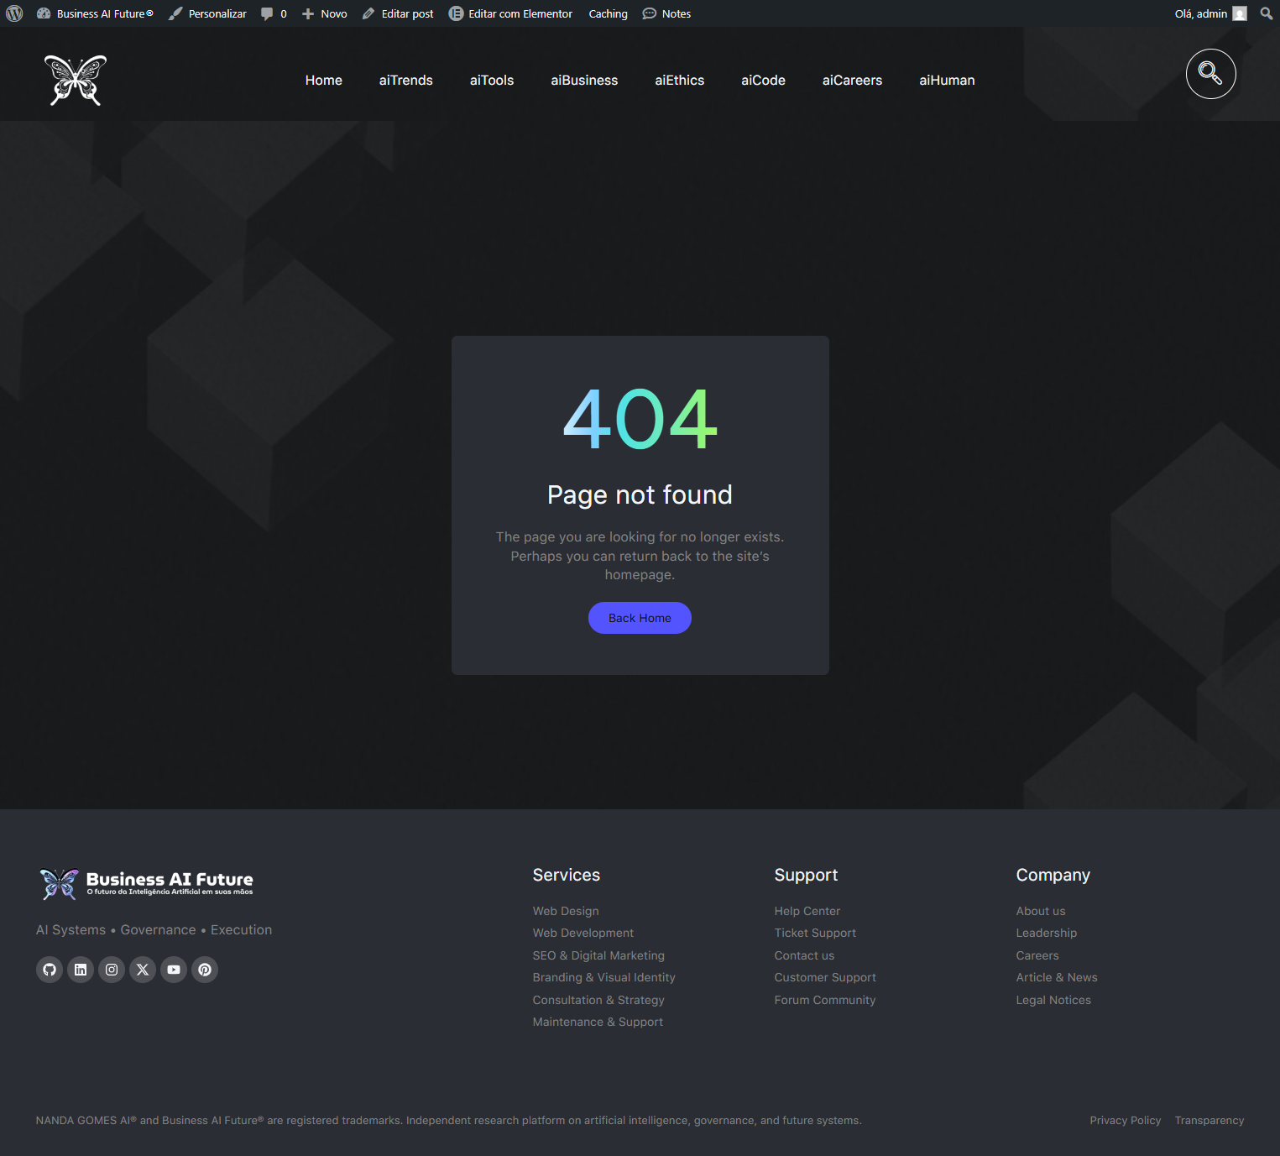Viewport: 1280px width, 1156px height.
Task: Open the aiEthics nav item
Action: 680,81
